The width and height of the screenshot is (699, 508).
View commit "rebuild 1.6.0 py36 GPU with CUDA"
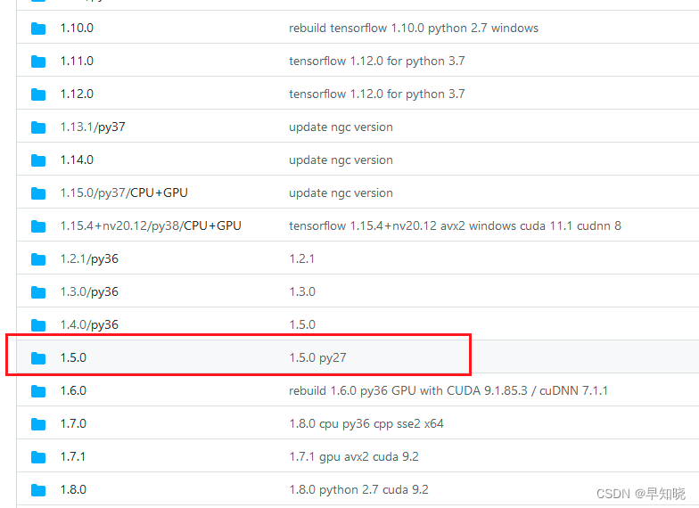pyautogui.click(x=448, y=391)
